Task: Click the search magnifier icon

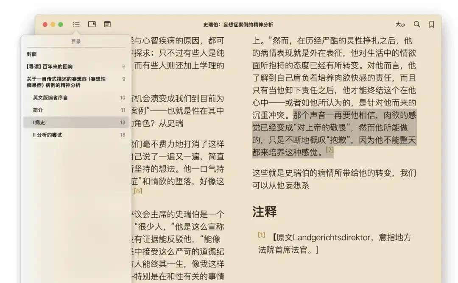Action: 417,25
